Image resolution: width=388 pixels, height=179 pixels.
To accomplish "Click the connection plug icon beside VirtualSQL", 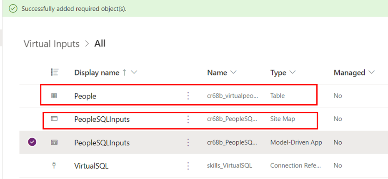I will click(54, 166).
